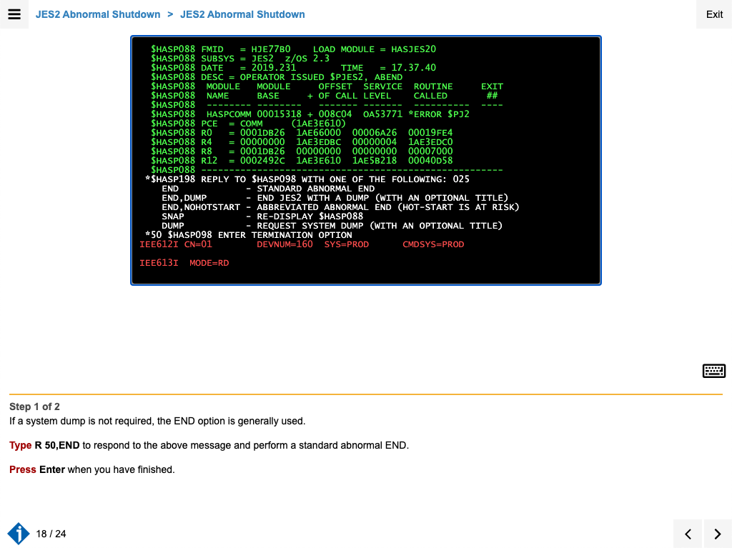The image size is (732, 548).
Task: Click the "HASPCOMM" module name
Action: pos(229,114)
